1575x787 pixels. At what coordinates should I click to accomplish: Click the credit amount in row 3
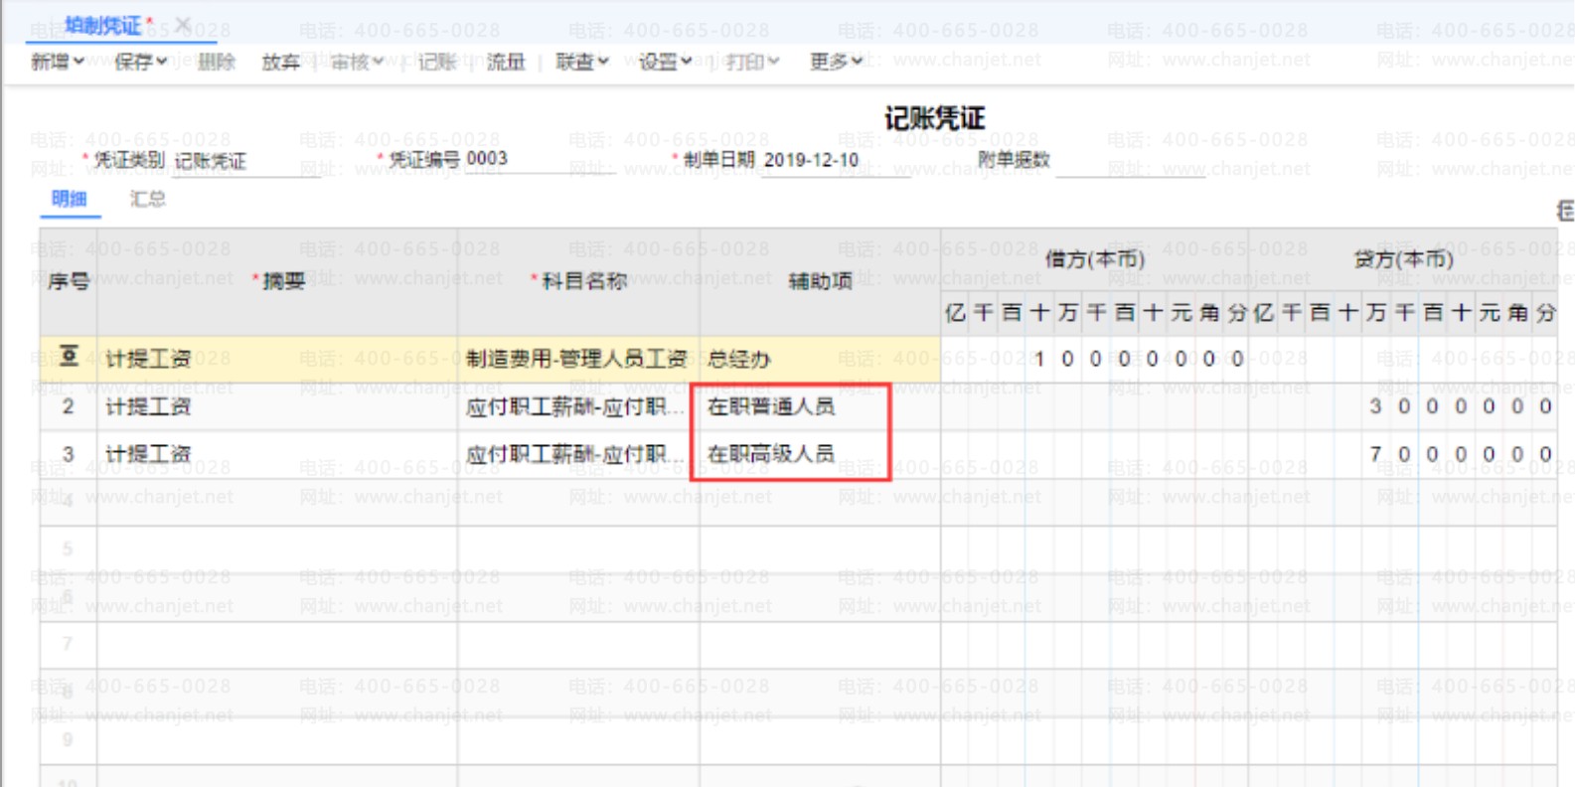[x=1403, y=454]
